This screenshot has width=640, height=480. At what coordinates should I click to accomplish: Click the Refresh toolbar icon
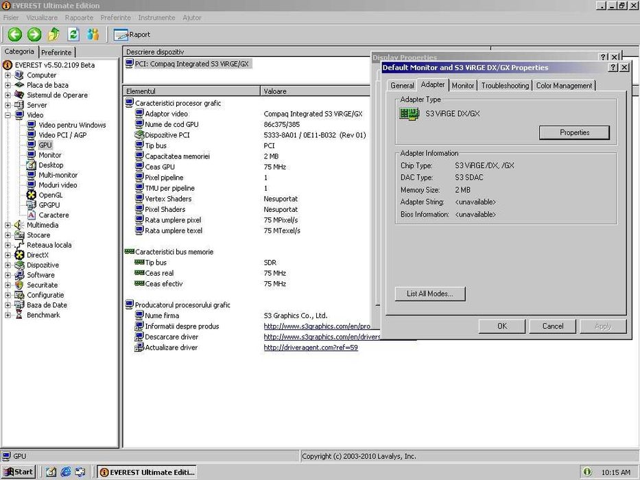[73, 34]
